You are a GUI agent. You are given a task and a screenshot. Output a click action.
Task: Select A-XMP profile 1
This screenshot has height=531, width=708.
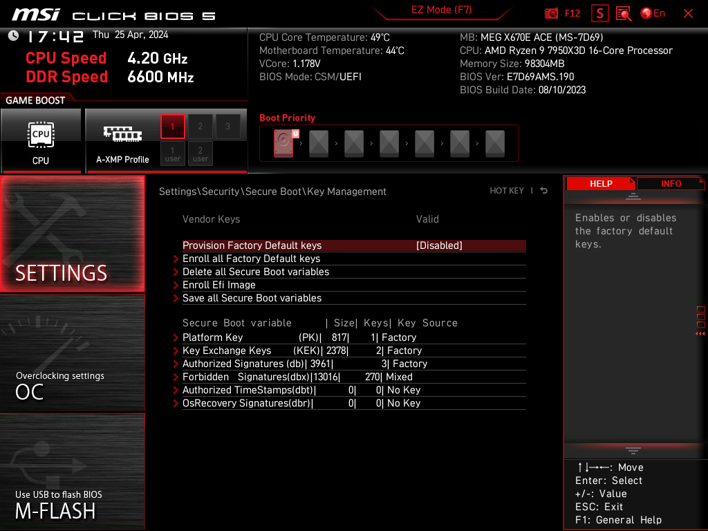(172, 127)
